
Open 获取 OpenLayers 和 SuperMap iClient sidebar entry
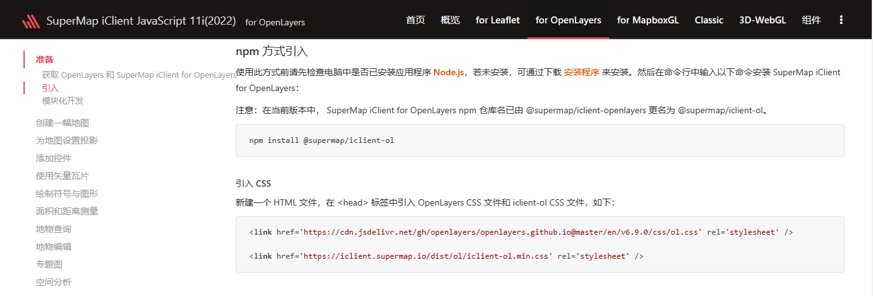click(139, 75)
